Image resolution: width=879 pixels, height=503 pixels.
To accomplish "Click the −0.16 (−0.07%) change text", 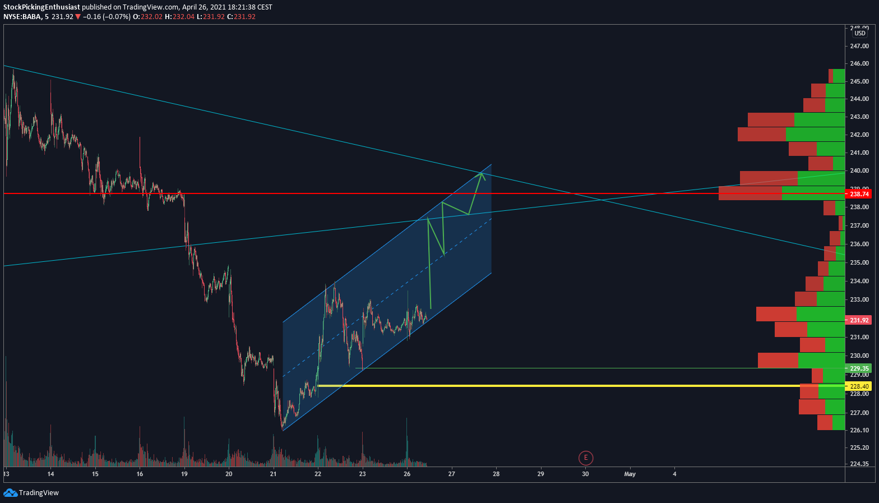I will [107, 17].
